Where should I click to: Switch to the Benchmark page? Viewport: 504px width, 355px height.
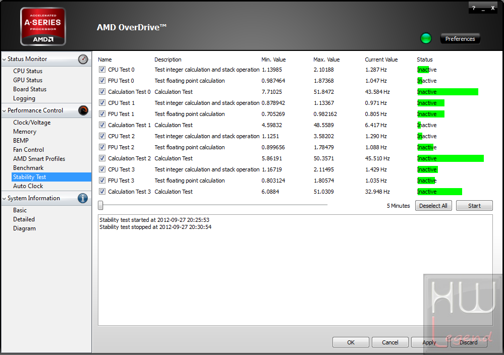[x=28, y=168]
